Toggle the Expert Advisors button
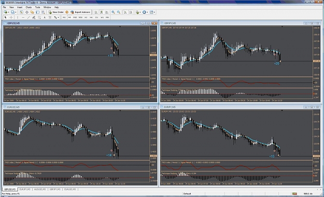This screenshot has width=324, height=197. click(80, 12)
